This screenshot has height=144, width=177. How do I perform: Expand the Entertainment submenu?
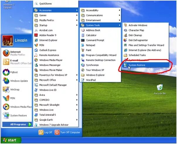tap(101, 20)
